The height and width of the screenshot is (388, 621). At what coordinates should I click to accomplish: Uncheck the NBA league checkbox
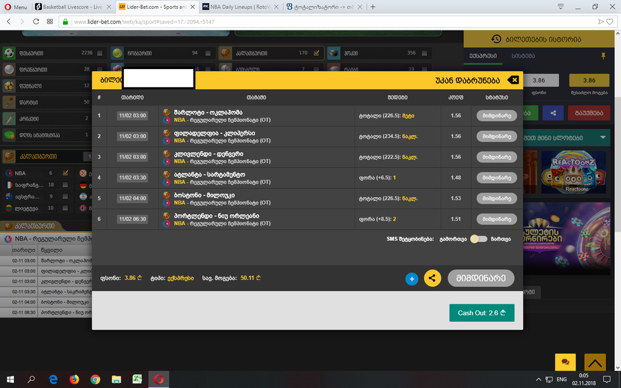pos(65,173)
